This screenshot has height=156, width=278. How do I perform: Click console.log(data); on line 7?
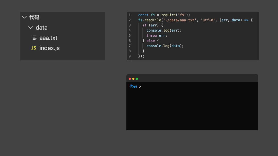click(165, 46)
